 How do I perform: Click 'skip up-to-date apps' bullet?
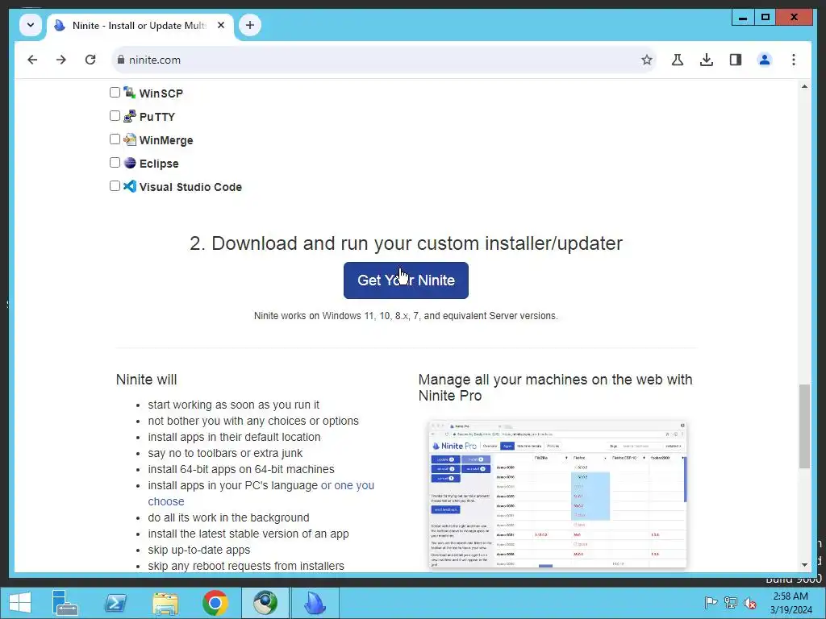tap(199, 550)
